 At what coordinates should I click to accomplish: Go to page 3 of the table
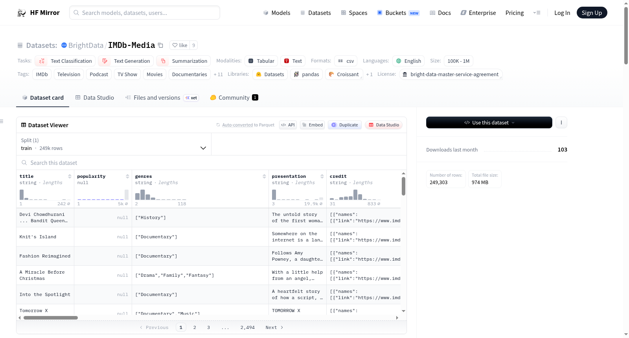pos(208,327)
